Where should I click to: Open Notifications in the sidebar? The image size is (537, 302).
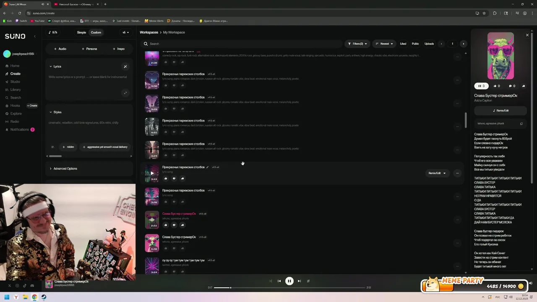point(20,130)
